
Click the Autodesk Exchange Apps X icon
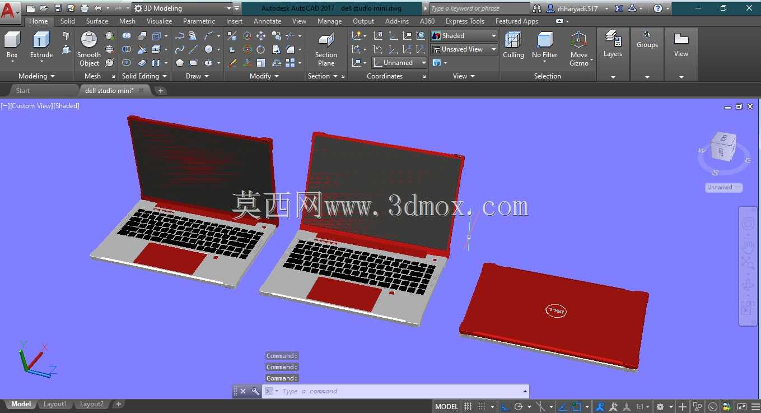618,8
